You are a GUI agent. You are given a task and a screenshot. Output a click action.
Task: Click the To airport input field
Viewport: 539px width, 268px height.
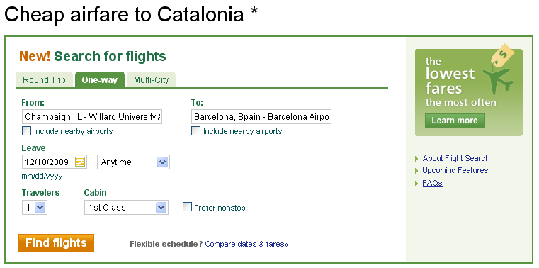[x=261, y=117]
